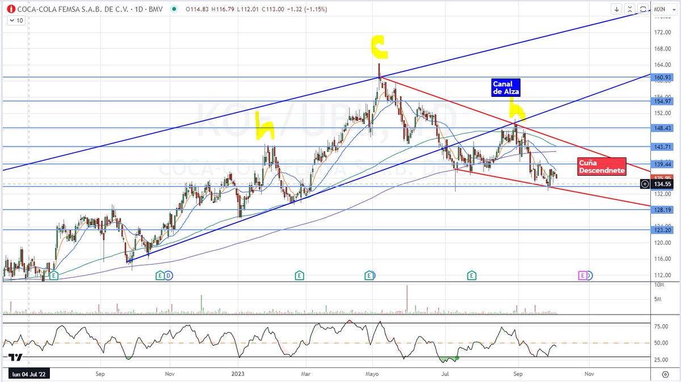
Task: Click the 5M label on the volume scale
Action: 657,299
